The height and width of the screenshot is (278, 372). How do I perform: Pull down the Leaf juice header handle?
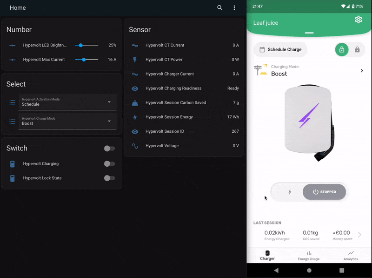[309, 33]
